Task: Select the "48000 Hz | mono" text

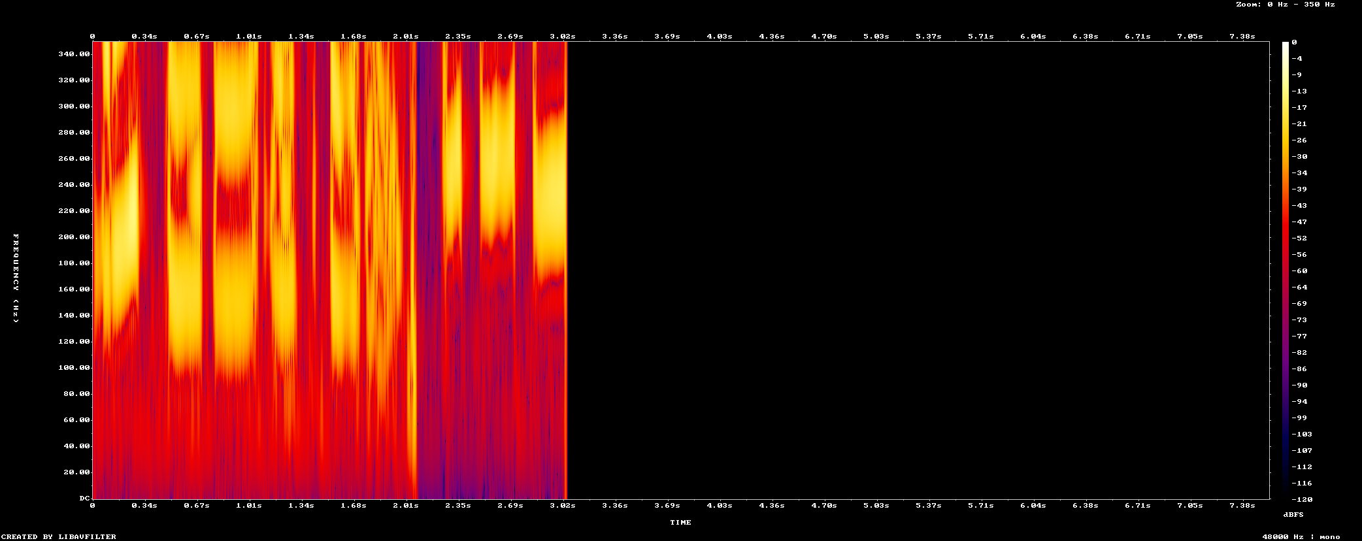Action: 1301,537
